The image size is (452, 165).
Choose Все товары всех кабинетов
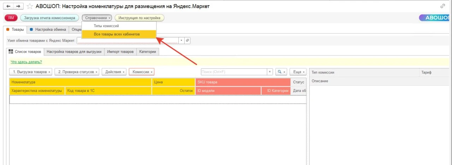(x=119, y=34)
